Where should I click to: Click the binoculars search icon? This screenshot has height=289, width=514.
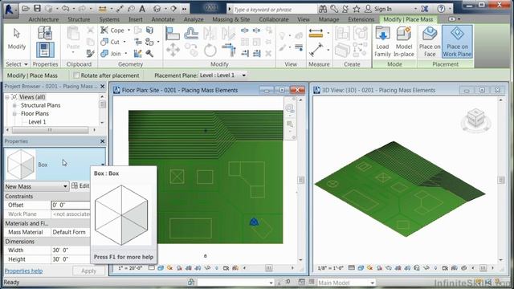pyautogui.click(x=323, y=9)
